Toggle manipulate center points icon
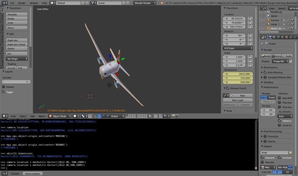The image size is (298, 176). click(90, 116)
